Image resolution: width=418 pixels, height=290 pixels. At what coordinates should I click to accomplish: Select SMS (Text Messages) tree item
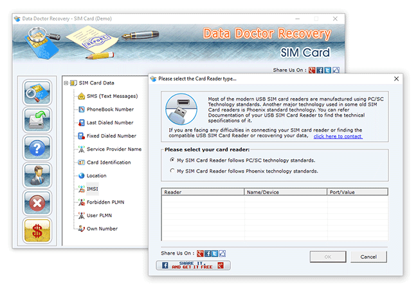[x=113, y=96]
